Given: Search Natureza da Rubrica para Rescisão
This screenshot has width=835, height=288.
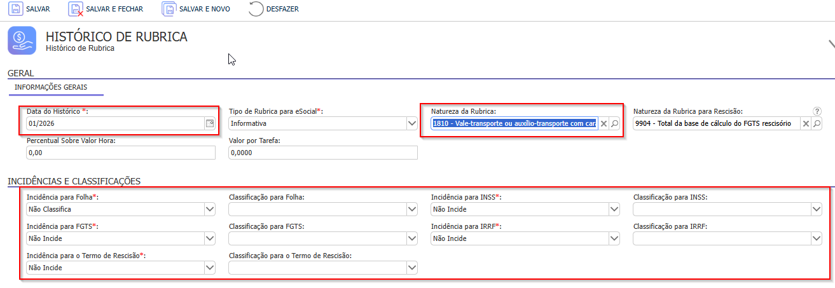Looking at the screenshot, I should [x=817, y=123].
